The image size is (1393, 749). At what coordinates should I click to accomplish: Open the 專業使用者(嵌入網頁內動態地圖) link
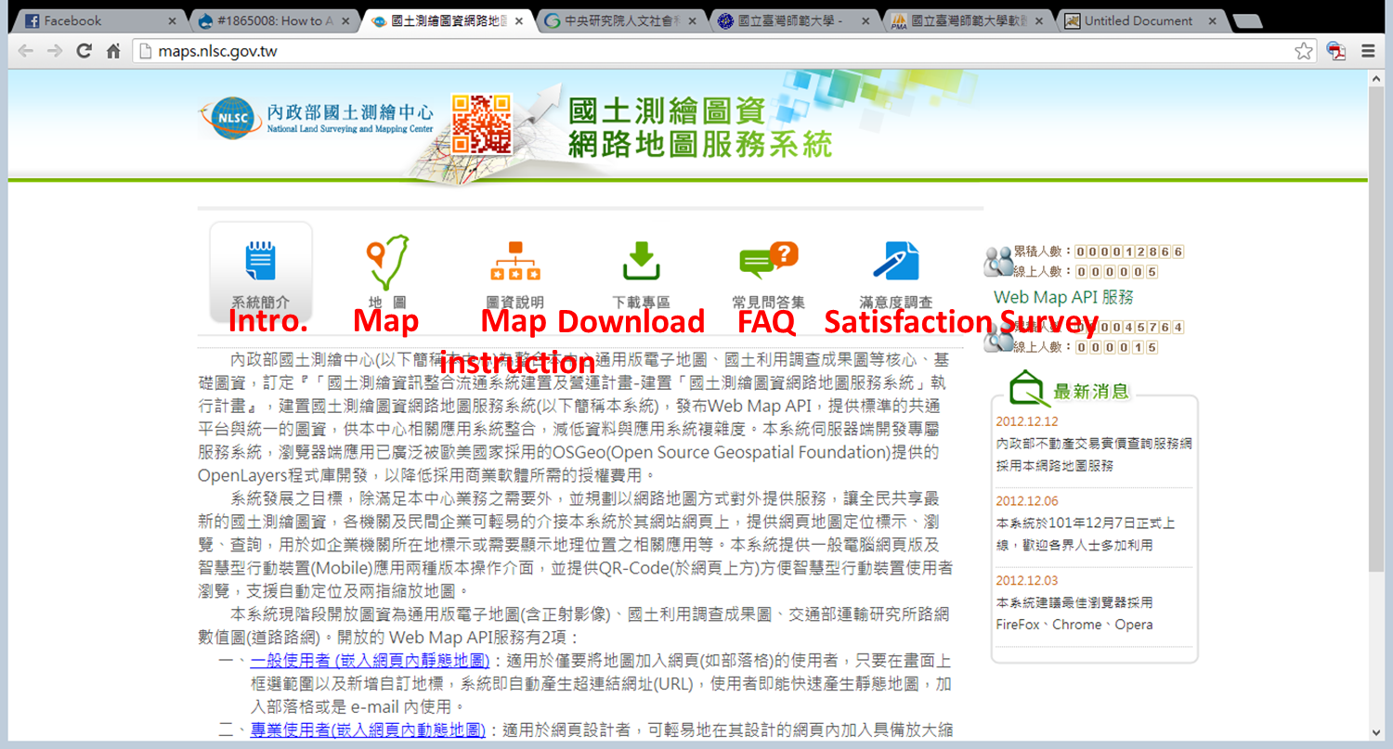point(368,730)
